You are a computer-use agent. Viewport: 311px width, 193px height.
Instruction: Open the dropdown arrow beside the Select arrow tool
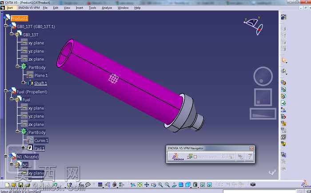[287, 63]
